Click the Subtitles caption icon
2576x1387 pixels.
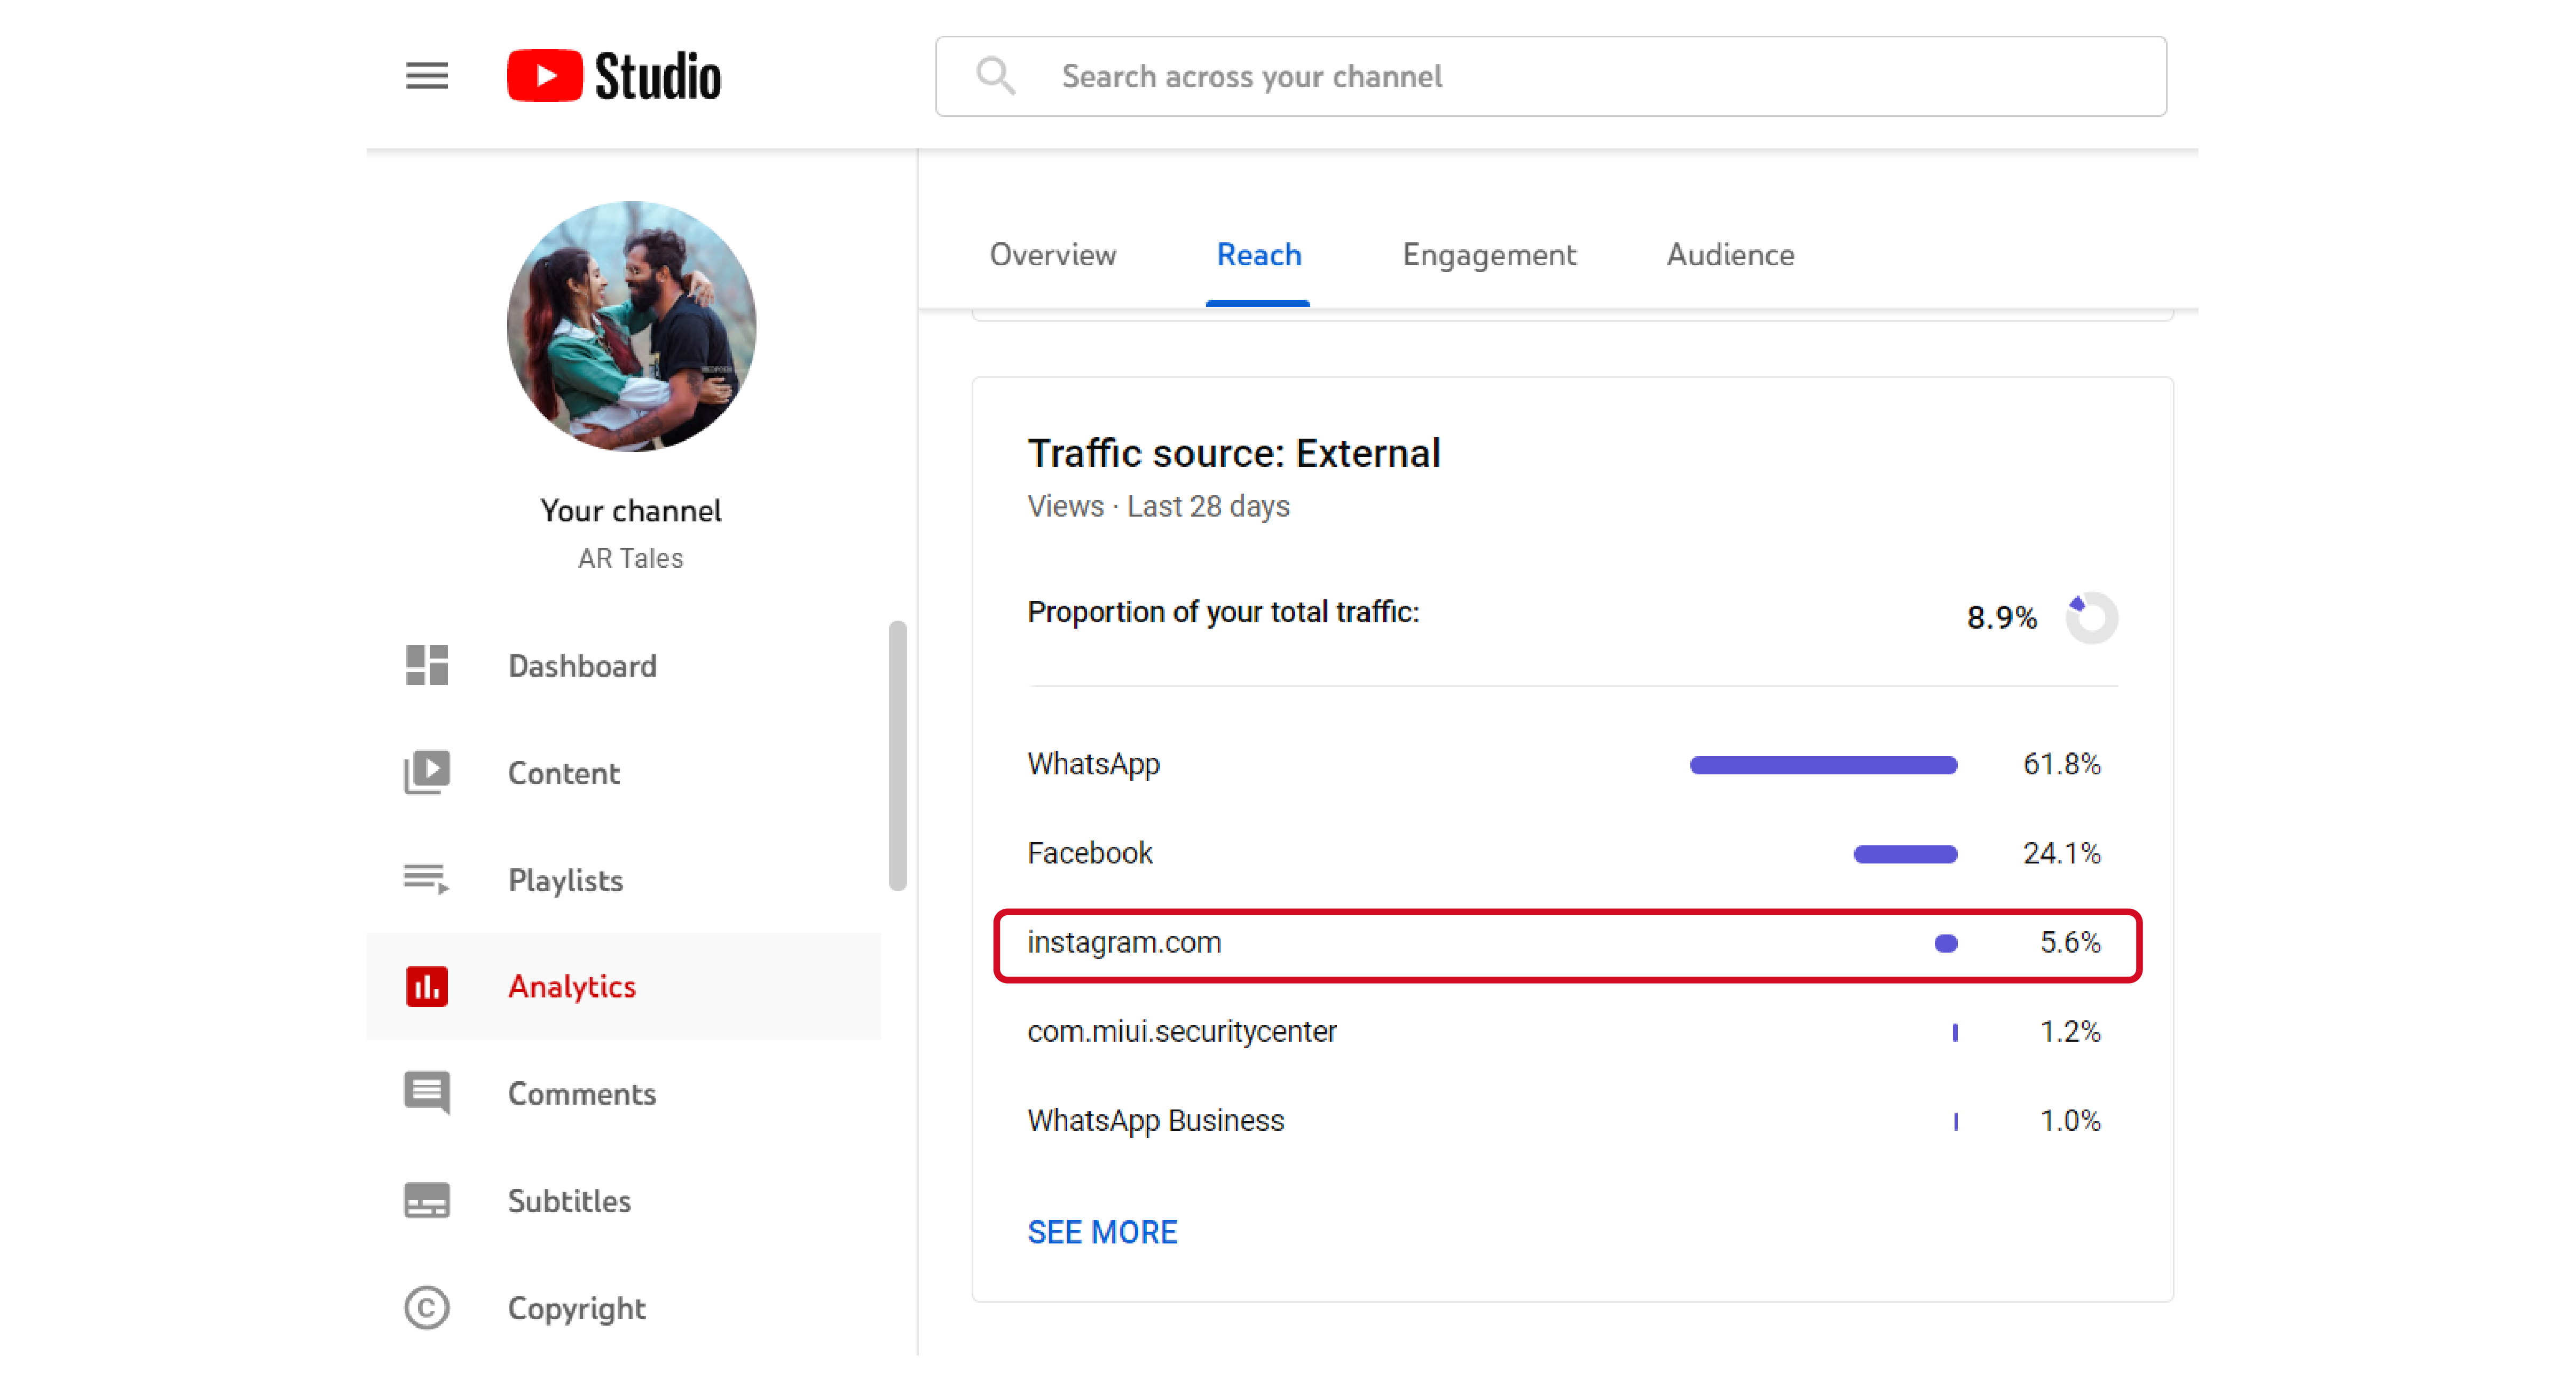tap(427, 1200)
